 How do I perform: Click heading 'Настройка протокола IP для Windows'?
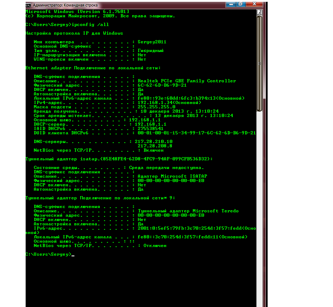point(74,33)
